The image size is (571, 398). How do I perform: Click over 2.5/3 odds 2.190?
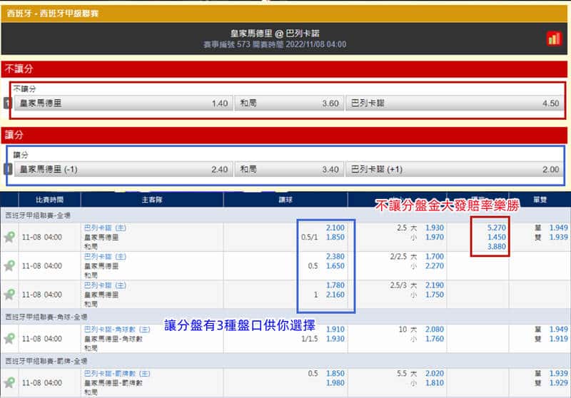coord(435,285)
